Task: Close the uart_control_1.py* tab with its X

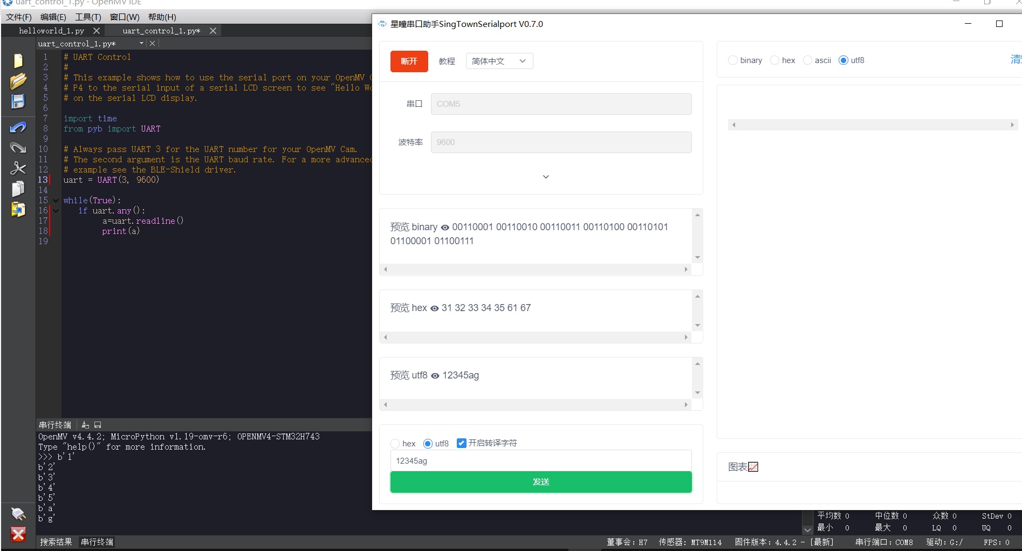Action: 213,31
